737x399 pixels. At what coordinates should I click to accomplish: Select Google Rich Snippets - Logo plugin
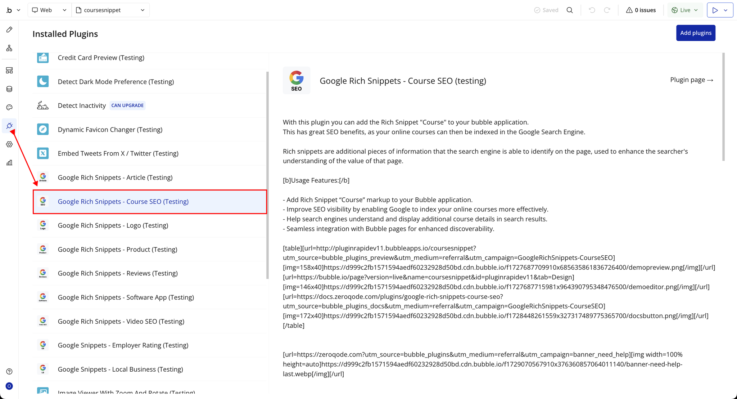tap(113, 225)
